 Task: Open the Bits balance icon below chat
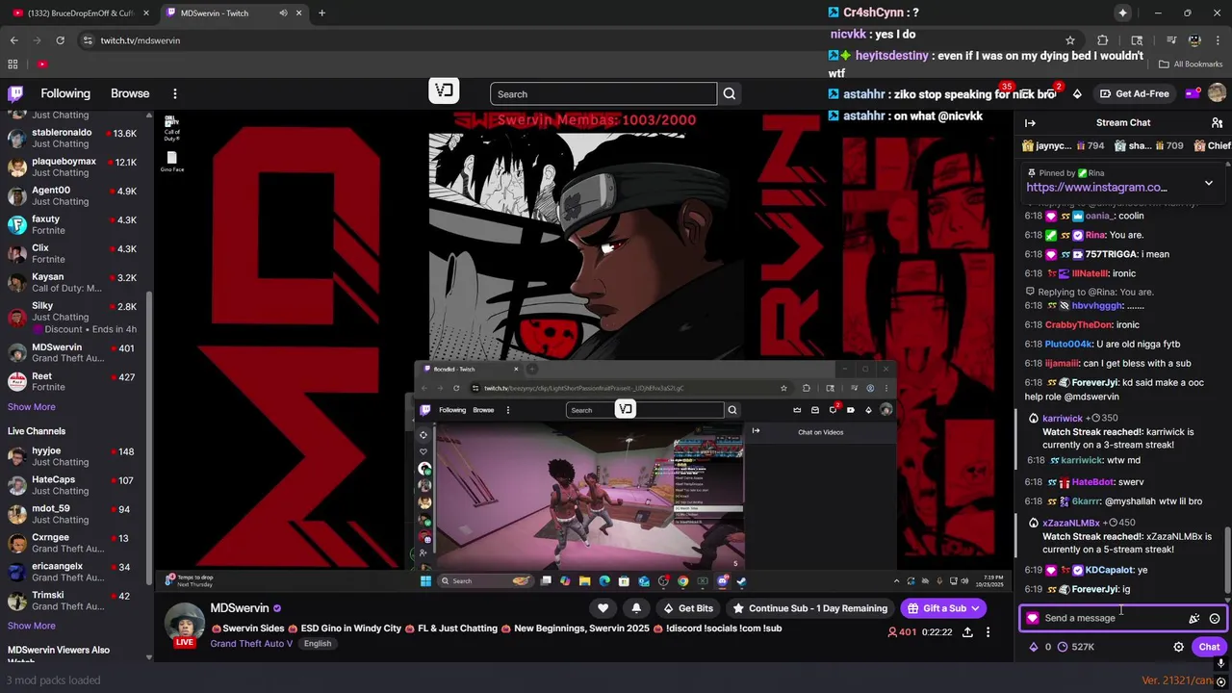pyautogui.click(x=1034, y=647)
